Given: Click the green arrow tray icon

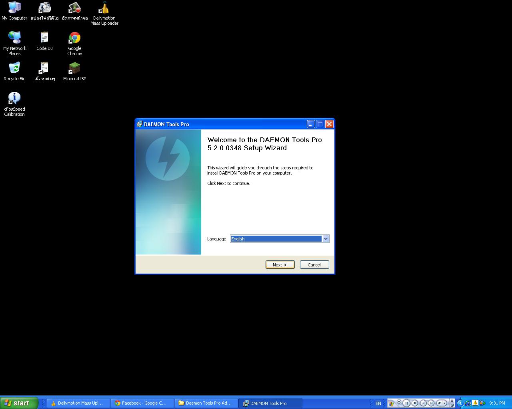Looking at the screenshot, I should tap(482, 403).
